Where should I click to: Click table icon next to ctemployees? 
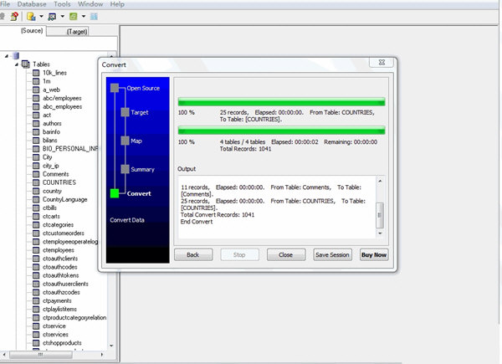(x=36, y=250)
